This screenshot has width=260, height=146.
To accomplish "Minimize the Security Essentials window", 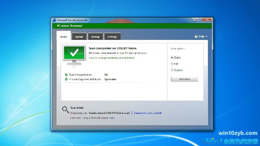I will [x=194, y=19].
